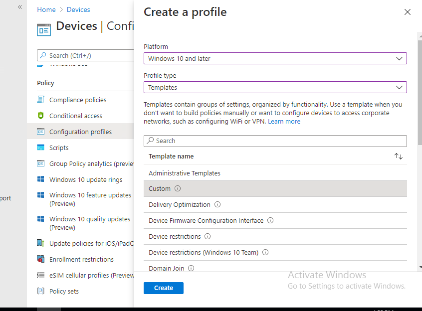Open the Learn more link
422x311 pixels.
(284, 121)
